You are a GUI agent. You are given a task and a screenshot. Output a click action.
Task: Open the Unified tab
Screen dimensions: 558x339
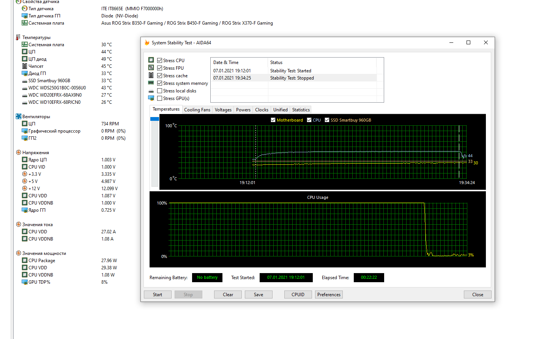(281, 110)
